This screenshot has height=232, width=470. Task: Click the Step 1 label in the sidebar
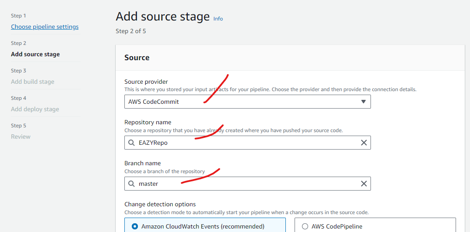pyautogui.click(x=19, y=16)
